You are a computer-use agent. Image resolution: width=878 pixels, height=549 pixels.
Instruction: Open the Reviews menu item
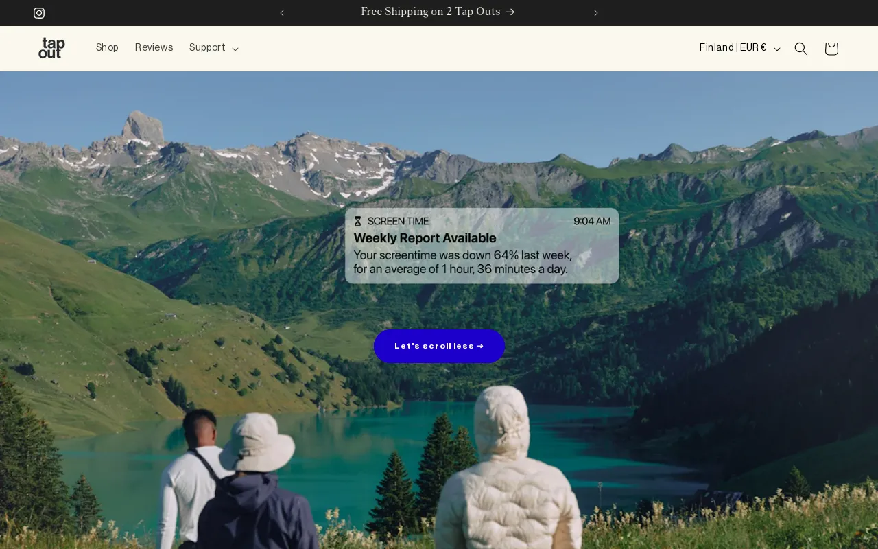click(154, 48)
